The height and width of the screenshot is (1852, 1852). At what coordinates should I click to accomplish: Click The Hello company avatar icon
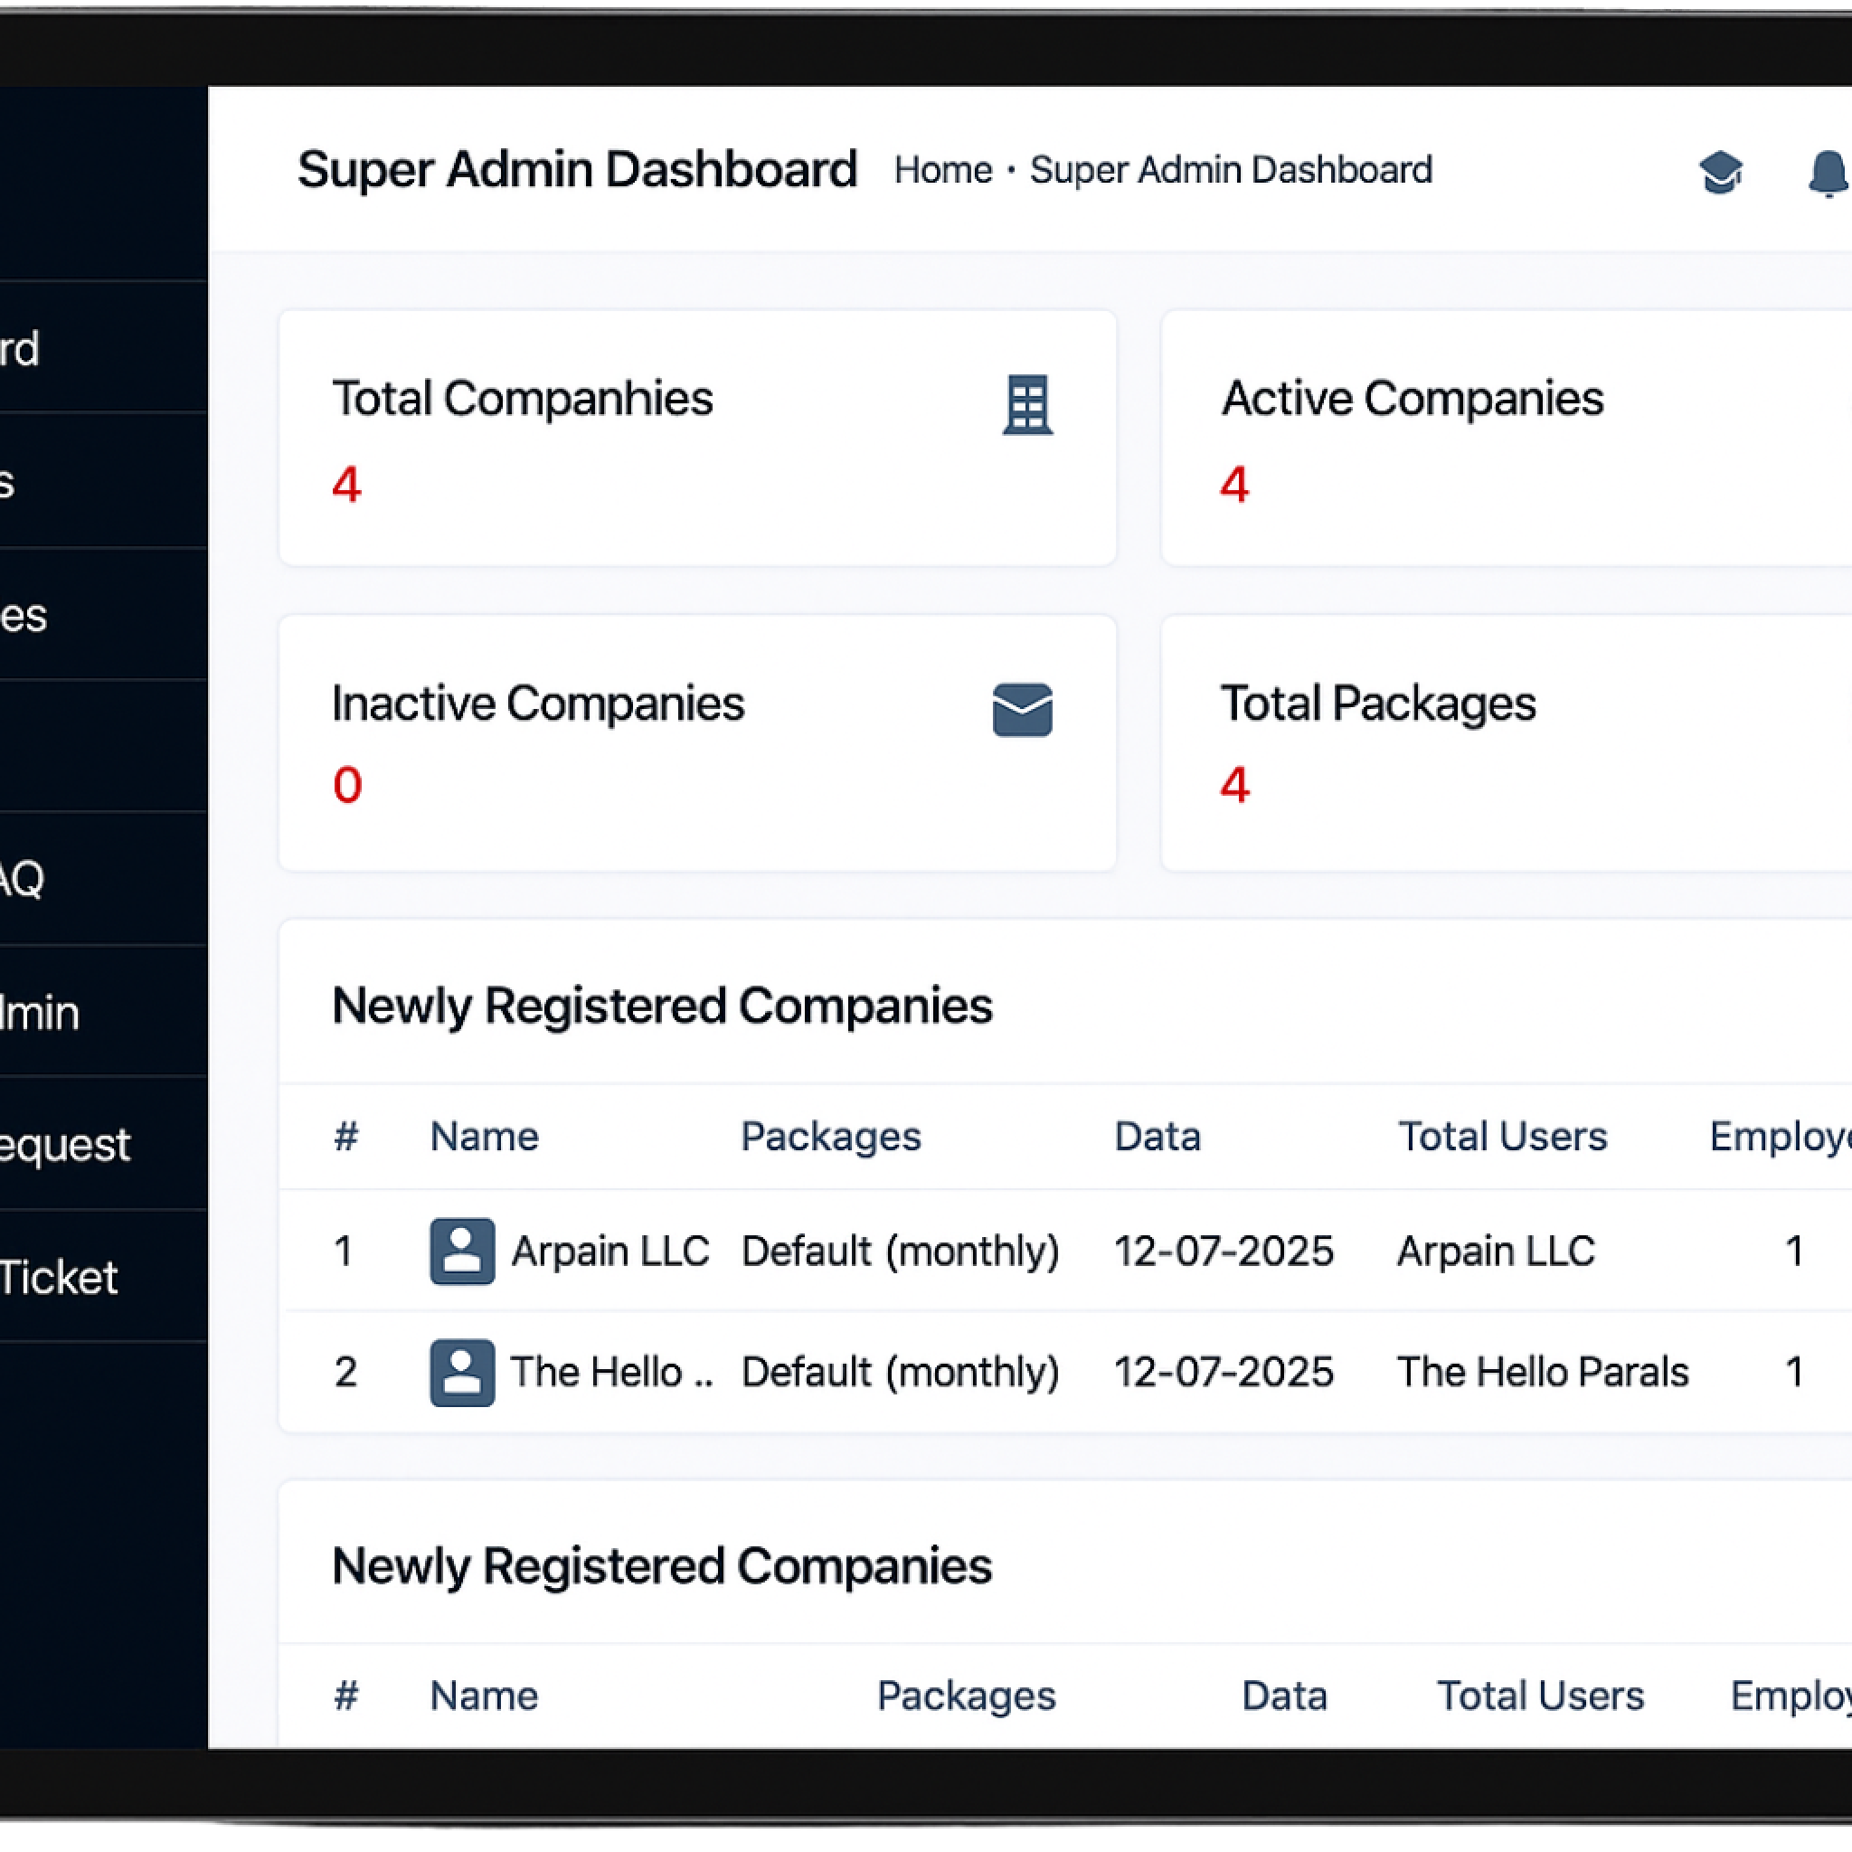click(462, 1372)
